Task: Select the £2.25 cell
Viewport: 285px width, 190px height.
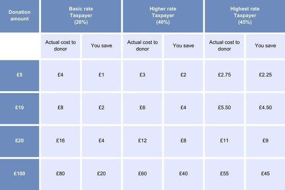Action: click(266, 76)
